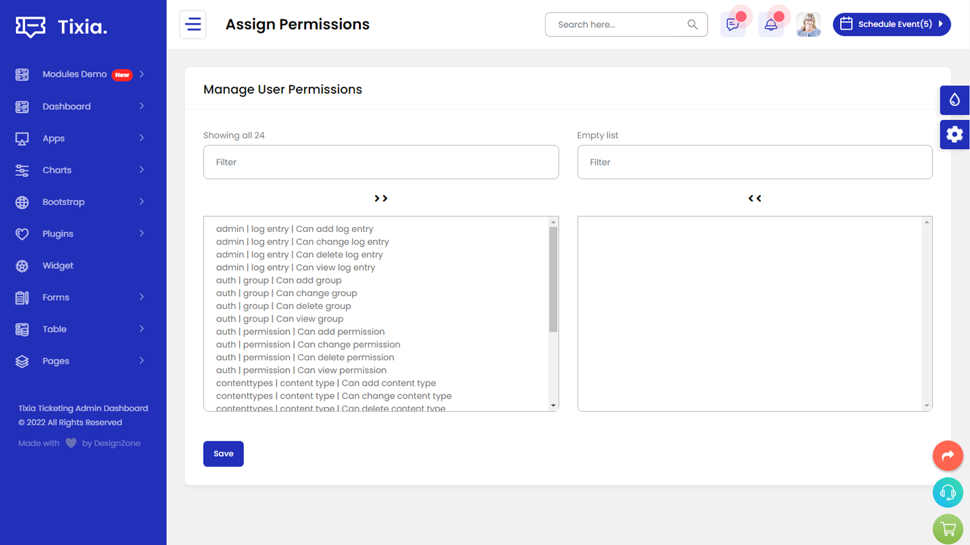
Task: Click the hamburger menu toggle icon
Action: click(x=193, y=24)
